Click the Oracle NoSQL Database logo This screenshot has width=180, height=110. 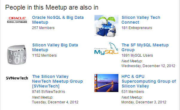pos(17,20)
